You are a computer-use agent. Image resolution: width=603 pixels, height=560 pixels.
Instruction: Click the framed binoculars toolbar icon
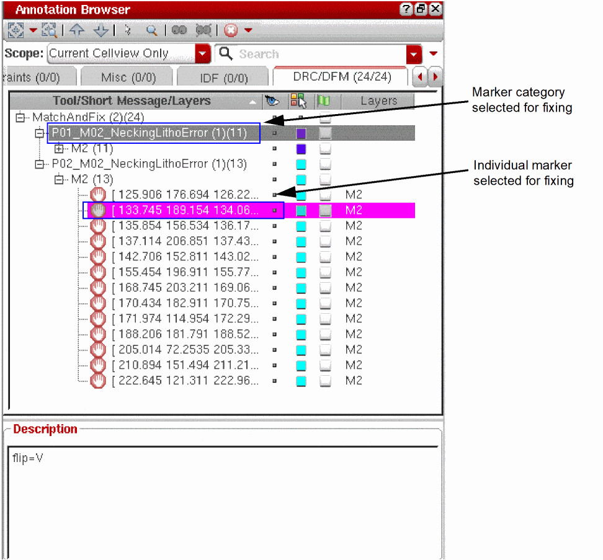[x=203, y=30]
